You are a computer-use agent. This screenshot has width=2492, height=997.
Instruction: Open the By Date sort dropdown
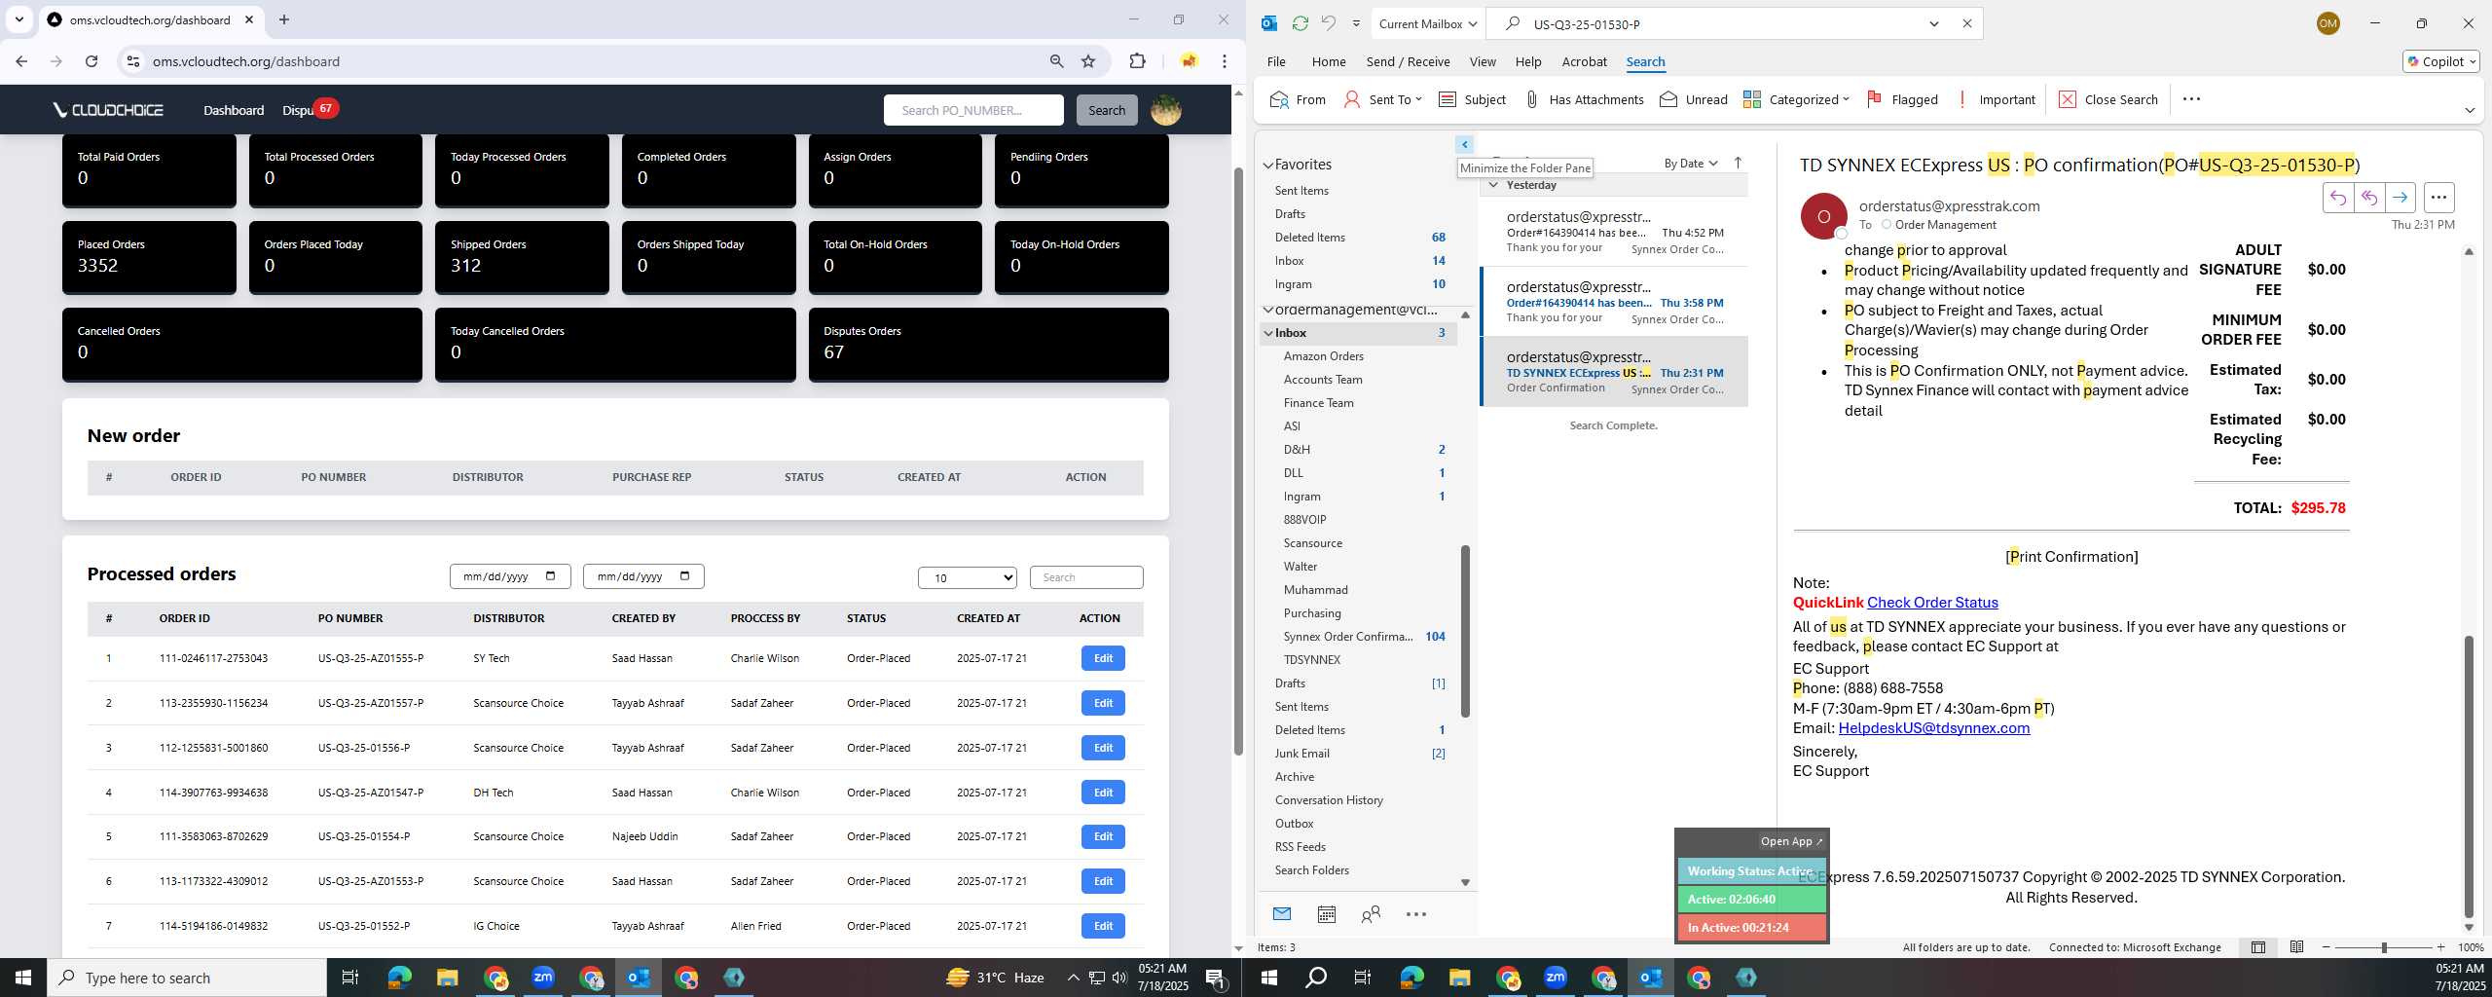pyautogui.click(x=1691, y=163)
